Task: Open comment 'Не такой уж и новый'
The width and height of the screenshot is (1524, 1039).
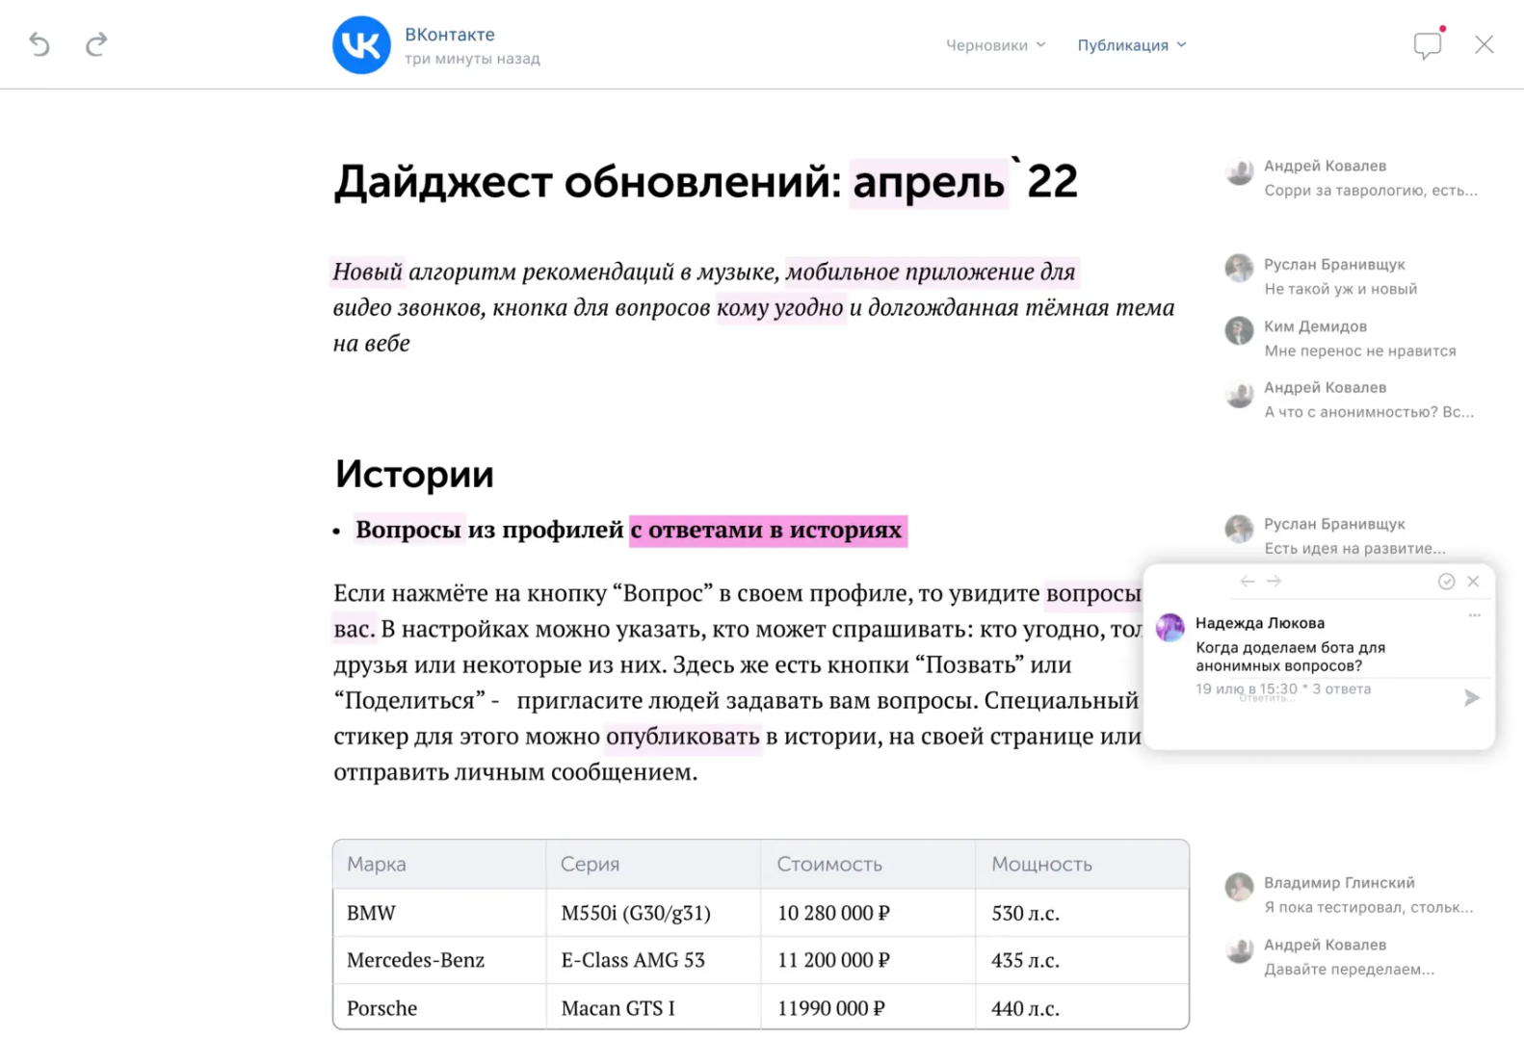Action: pyautogui.click(x=1341, y=289)
